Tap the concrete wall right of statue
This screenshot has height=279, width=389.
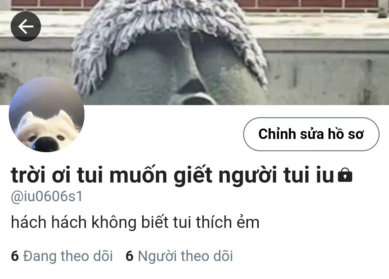[x=328, y=74]
